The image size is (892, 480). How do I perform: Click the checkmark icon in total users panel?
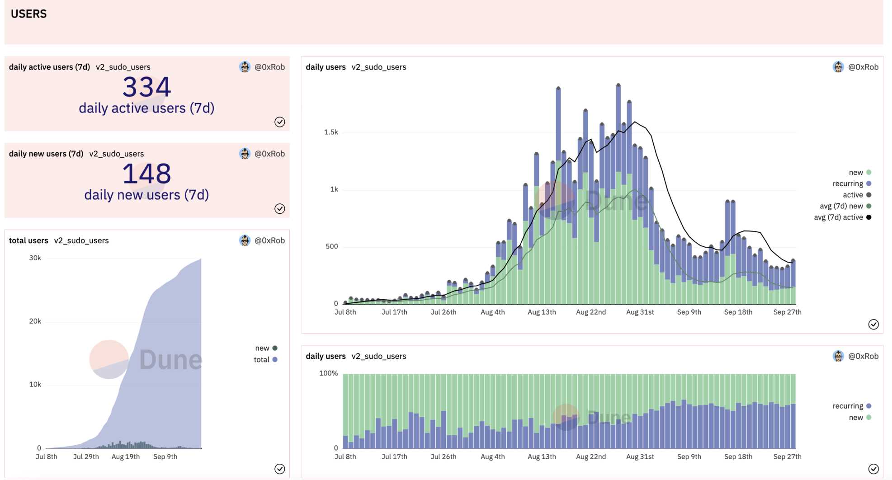(279, 469)
